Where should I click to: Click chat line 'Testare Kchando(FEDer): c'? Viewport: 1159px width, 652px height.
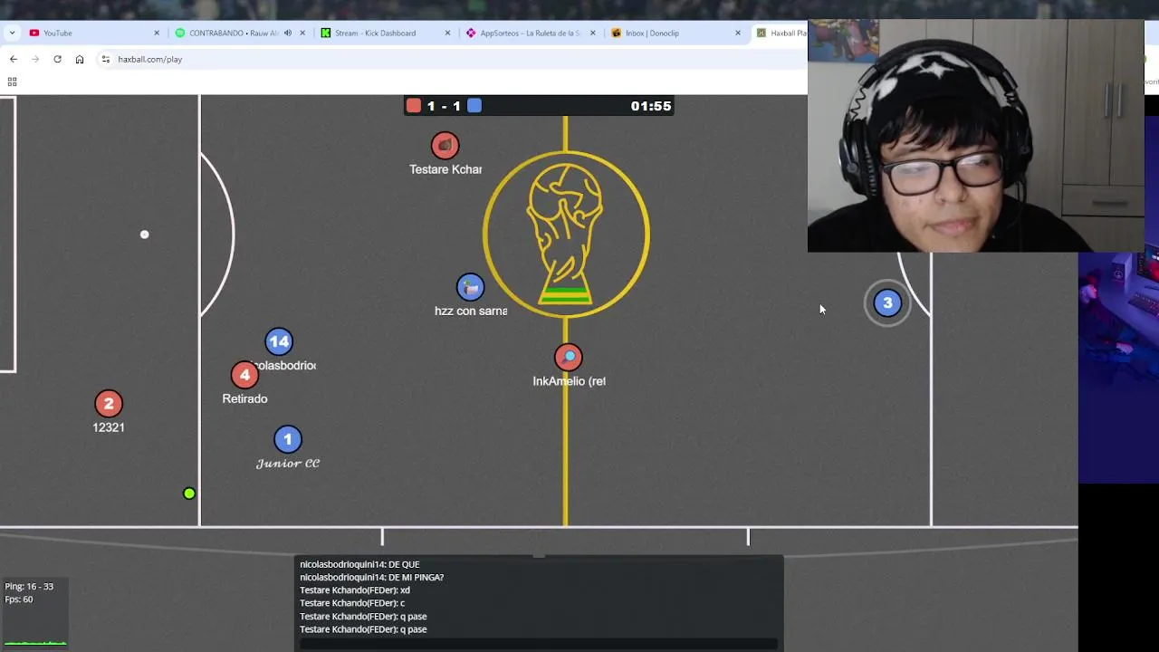352,603
